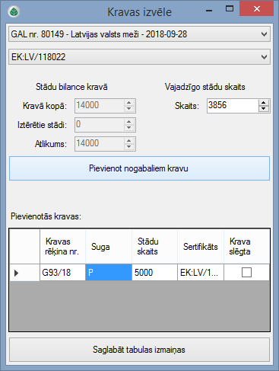Maximize the Kravas izvēle window
This screenshot has width=279, height=371.
[x=230, y=9]
